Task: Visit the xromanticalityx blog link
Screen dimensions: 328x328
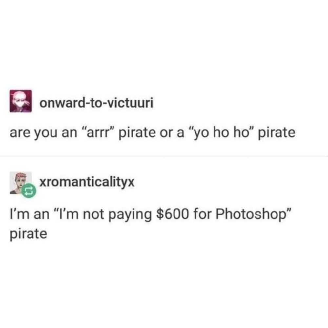Action: point(87,182)
